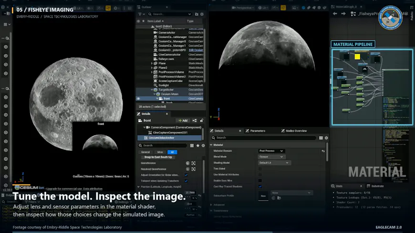The height and width of the screenshot is (233, 415).
Task: Collapse CameraComponent in components tree
Action: (x=144, y=127)
